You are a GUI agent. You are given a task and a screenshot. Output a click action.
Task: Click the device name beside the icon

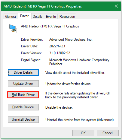pyautogui.click(x=50, y=26)
